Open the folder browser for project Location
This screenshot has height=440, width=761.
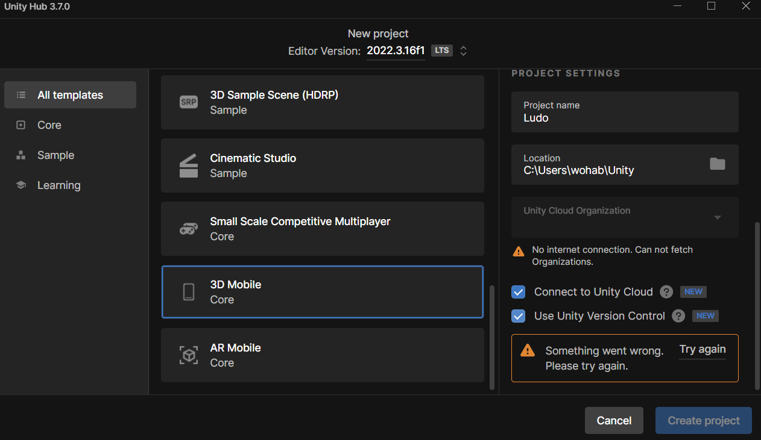717,164
